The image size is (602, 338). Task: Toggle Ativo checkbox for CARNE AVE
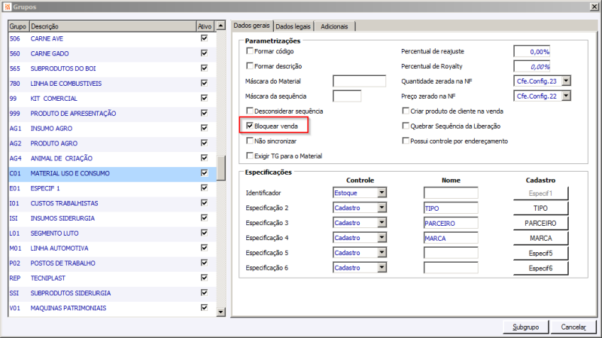tap(204, 38)
